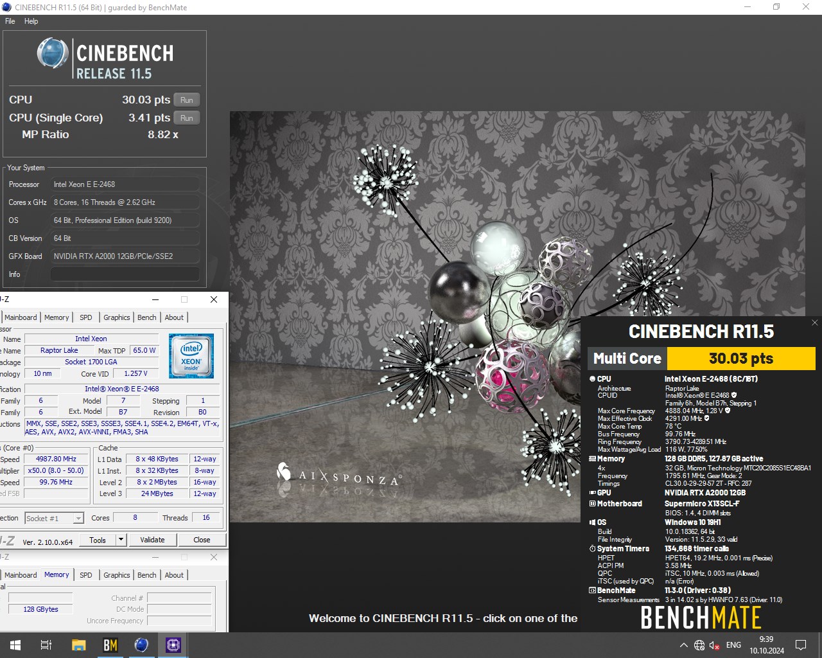Click the Socket 1700 LGA package field
Image resolution: width=822 pixels, height=658 pixels.
[x=91, y=362]
